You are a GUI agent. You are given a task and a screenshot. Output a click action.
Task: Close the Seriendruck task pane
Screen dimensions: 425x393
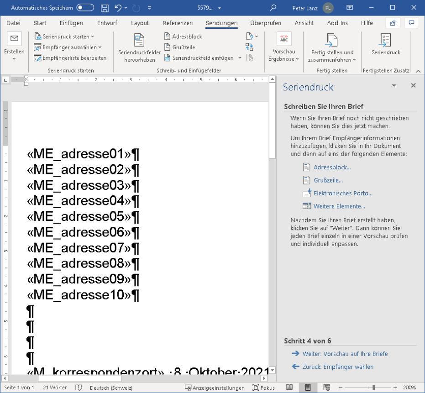click(x=413, y=86)
